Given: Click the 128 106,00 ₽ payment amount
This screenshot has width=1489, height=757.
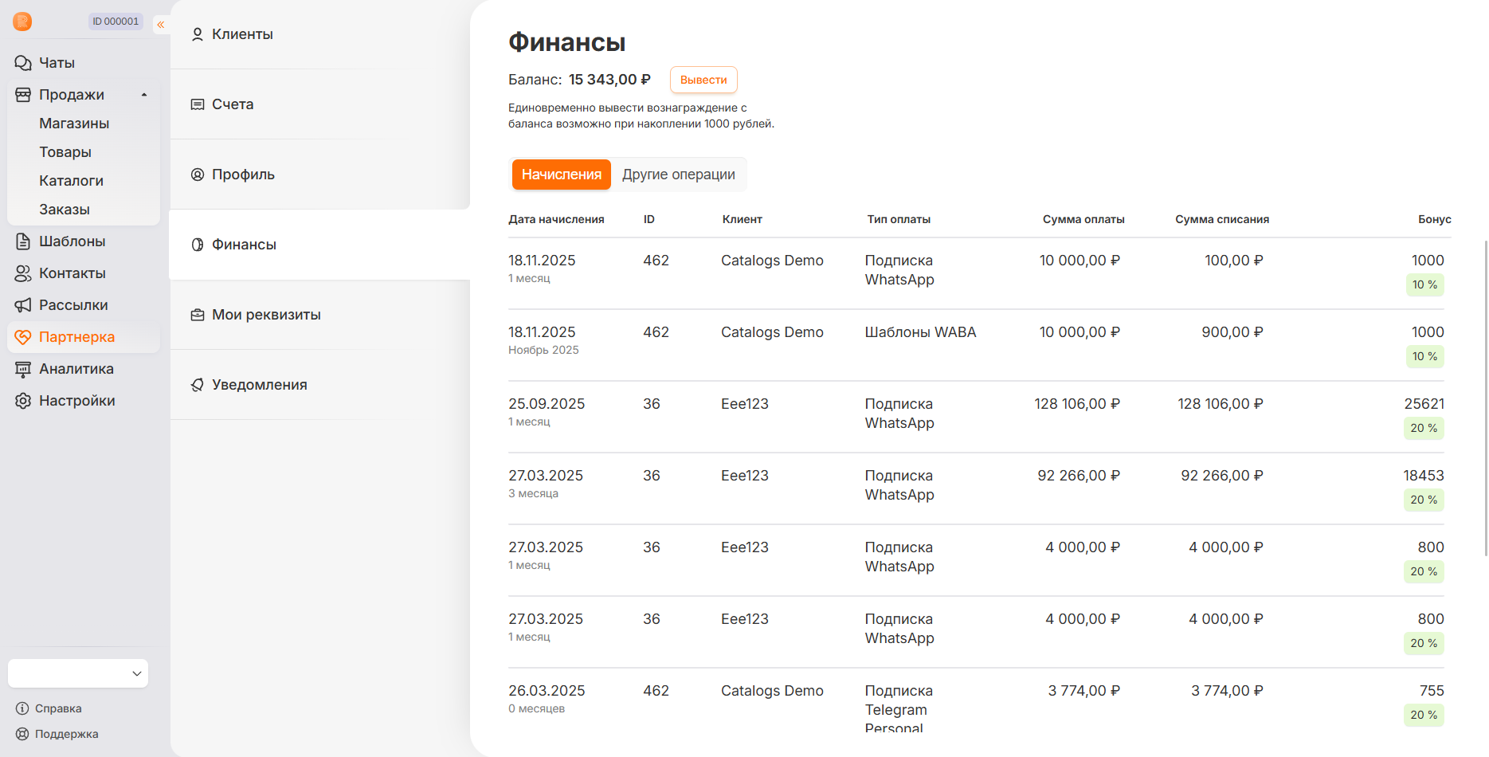Looking at the screenshot, I should (x=1077, y=404).
